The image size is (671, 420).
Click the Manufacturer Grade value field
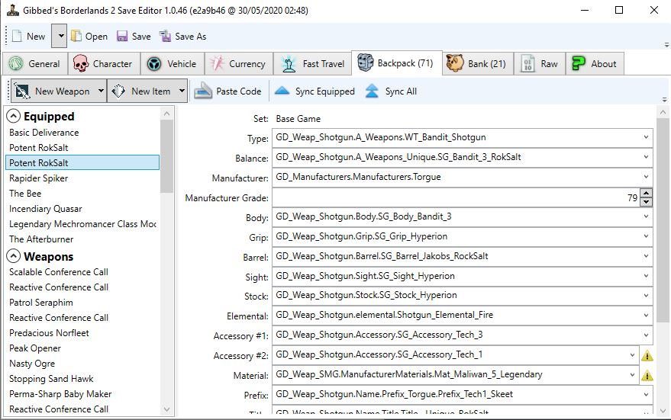456,197
